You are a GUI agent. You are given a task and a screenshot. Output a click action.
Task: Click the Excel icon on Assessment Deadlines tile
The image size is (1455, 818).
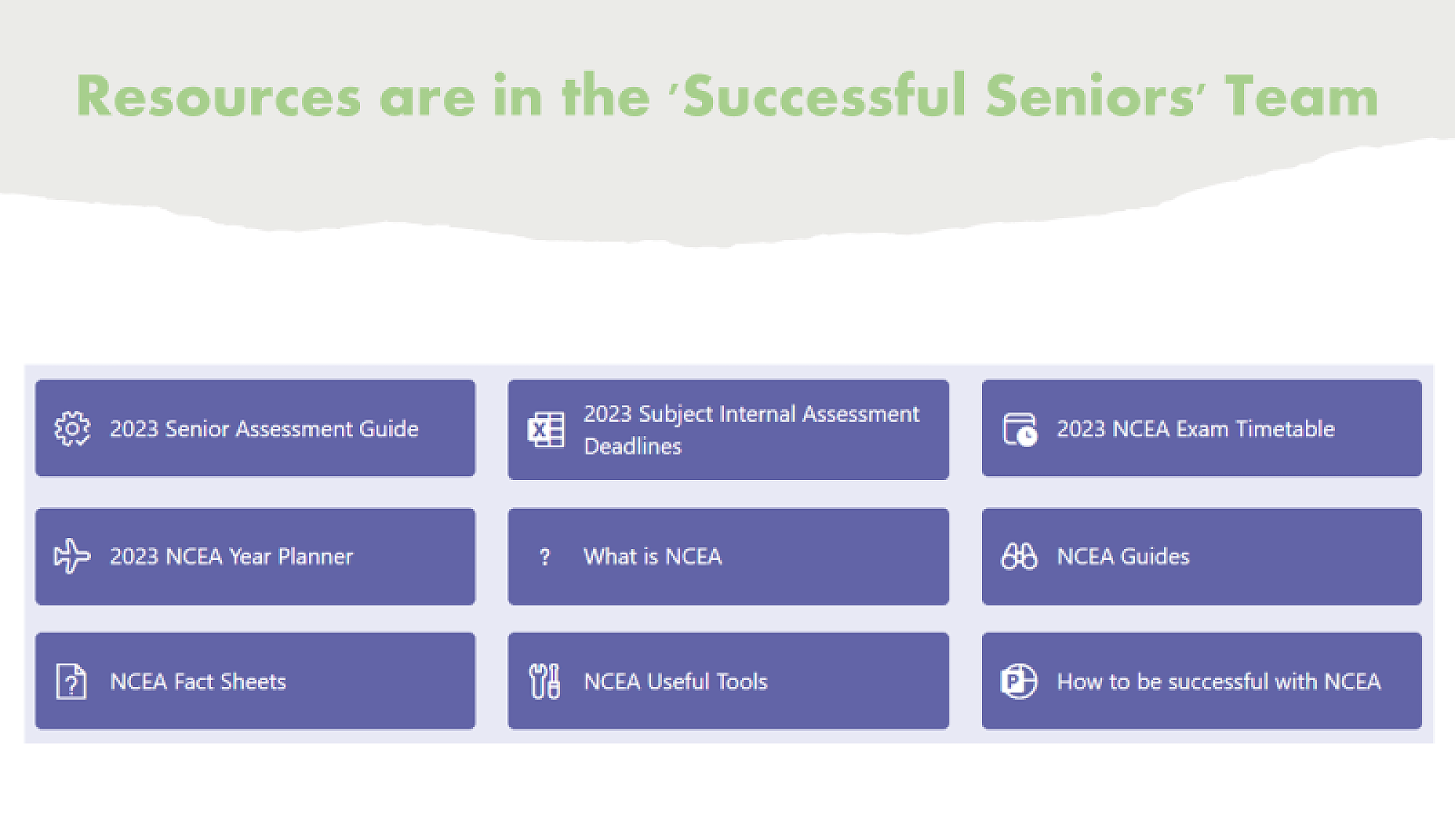pos(546,430)
